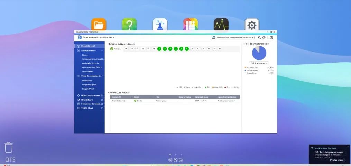Select the S4 slot
351x166 pixels.
154,49
